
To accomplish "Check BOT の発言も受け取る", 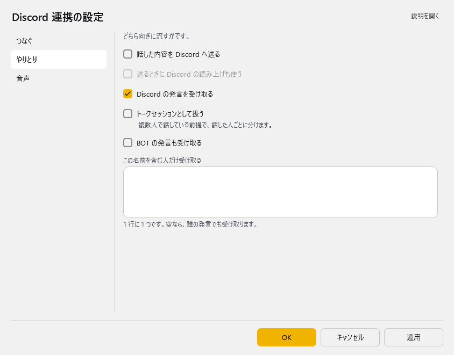I will click(x=127, y=143).
